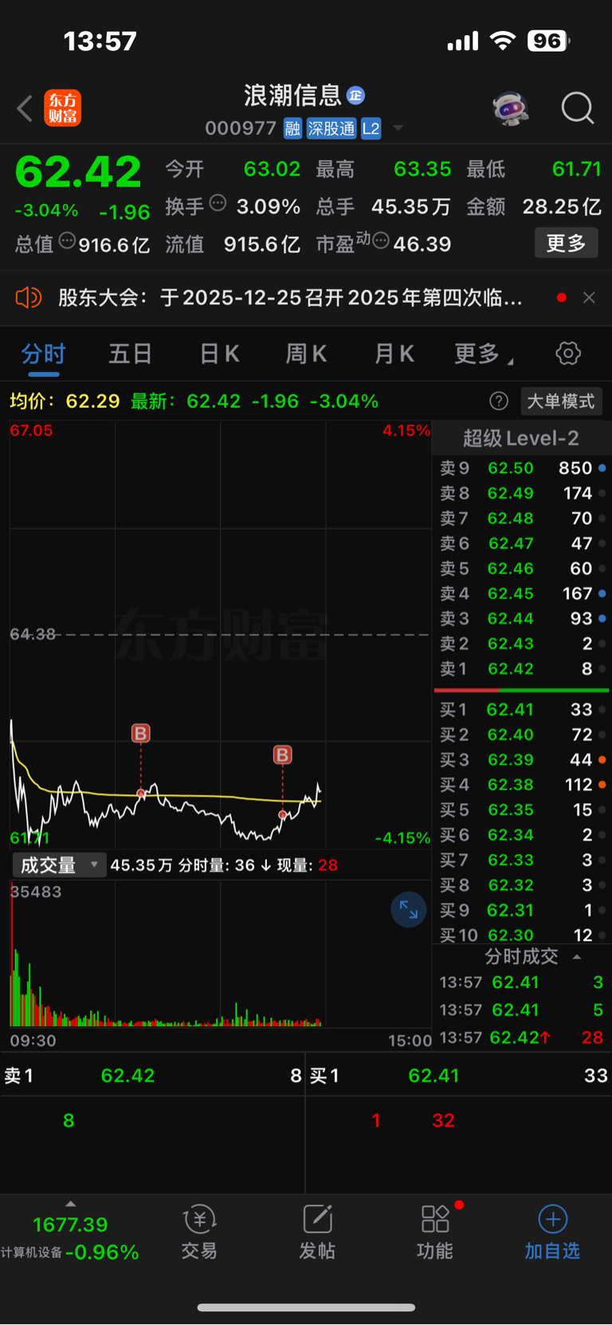The height and width of the screenshot is (1325, 612).
Task: Tap the 卖1 62.42 order book row
Action: point(521,668)
